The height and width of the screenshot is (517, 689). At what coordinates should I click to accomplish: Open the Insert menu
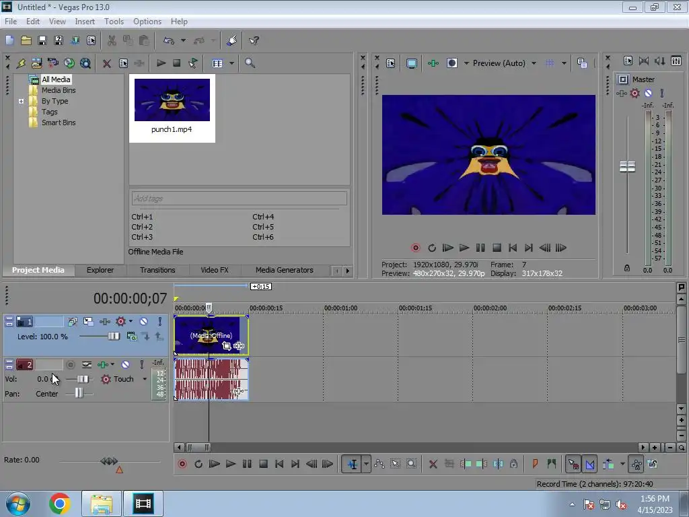tap(85, 21)
